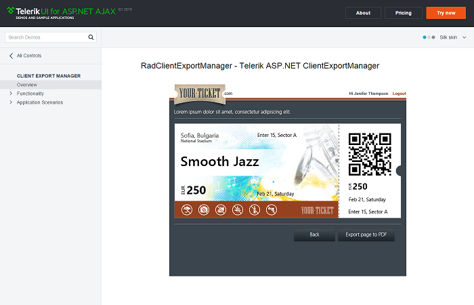The width and height of the screenshot is (474, 305).
Task: Go back using All Controls arrow
Action: click(x=12, y=56)
